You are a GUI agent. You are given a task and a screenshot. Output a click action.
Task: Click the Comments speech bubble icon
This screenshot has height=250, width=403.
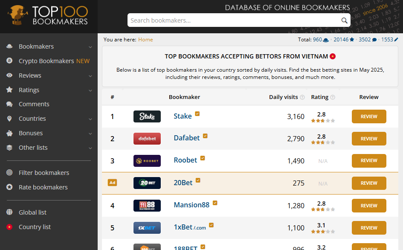9,104
